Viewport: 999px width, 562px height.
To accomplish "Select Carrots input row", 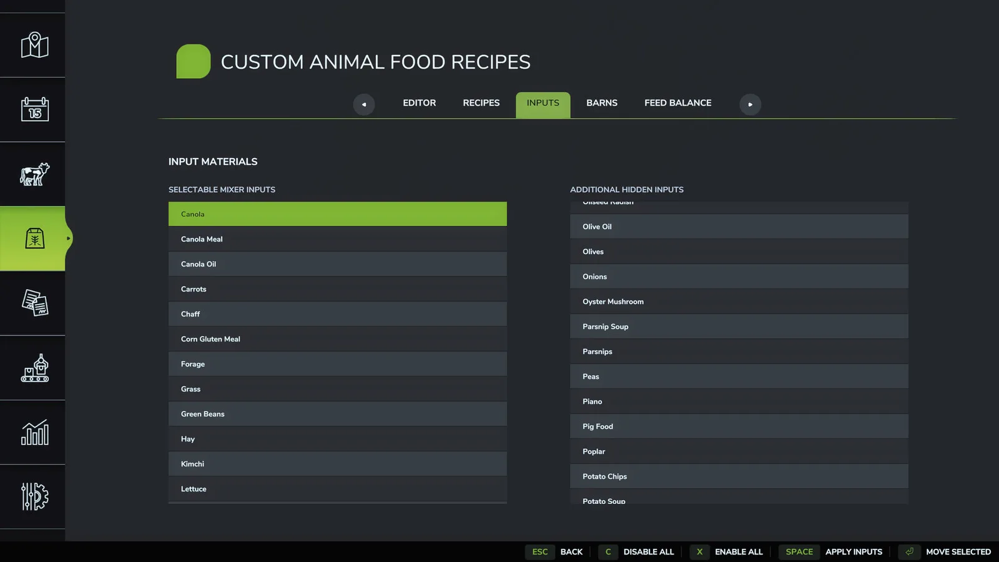I will tap(338, 289).
